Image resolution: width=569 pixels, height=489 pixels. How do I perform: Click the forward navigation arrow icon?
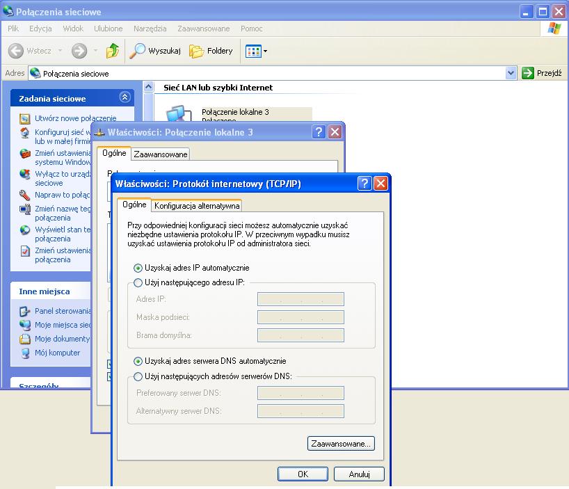click(79, 51)
